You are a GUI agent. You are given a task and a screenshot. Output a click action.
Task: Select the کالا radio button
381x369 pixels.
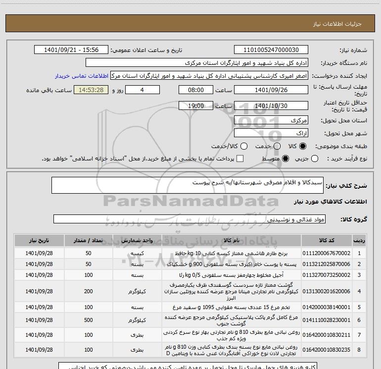[303, 146]
